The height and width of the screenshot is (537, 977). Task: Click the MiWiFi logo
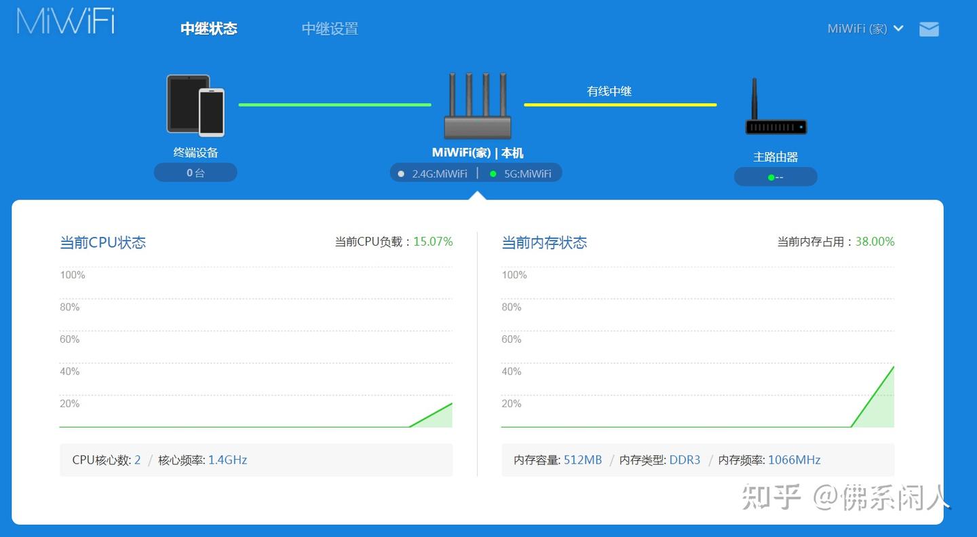64,20
